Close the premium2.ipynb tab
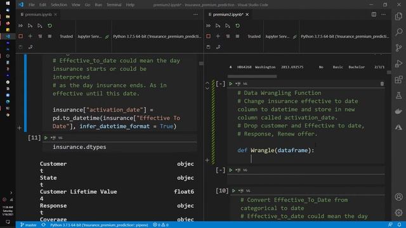Screen dimensions: 406x228 point(247,15)
